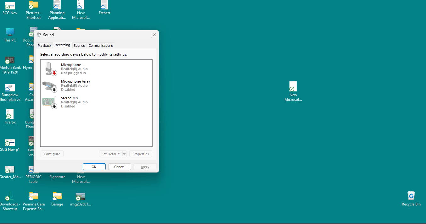Viewport: 426px width, 224px height.
Task: Select New Microsof... file beside Estherr
Action: (81, 5)
